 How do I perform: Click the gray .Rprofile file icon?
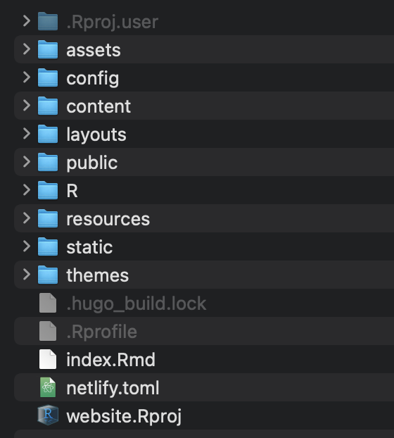pos(48,331)
